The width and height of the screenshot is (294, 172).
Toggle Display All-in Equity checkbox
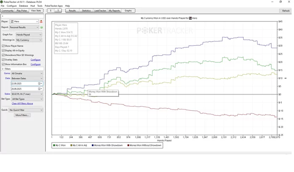[3, 51]
